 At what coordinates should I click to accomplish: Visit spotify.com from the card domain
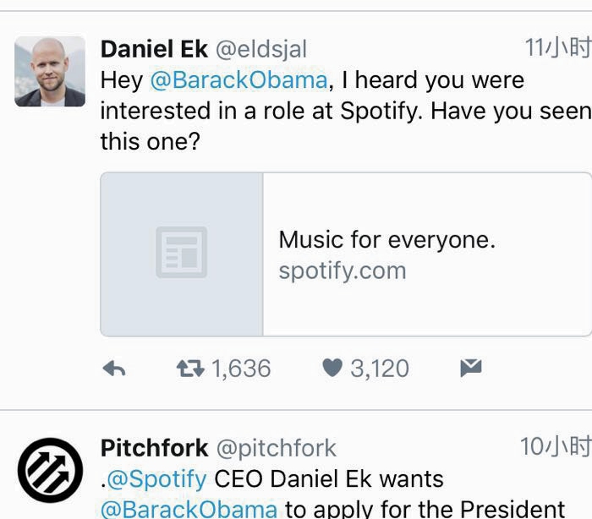click(x=342, y=270)
